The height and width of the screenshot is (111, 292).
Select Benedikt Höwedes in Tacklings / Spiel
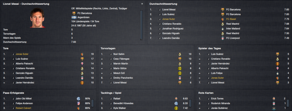tap(123, 103)
